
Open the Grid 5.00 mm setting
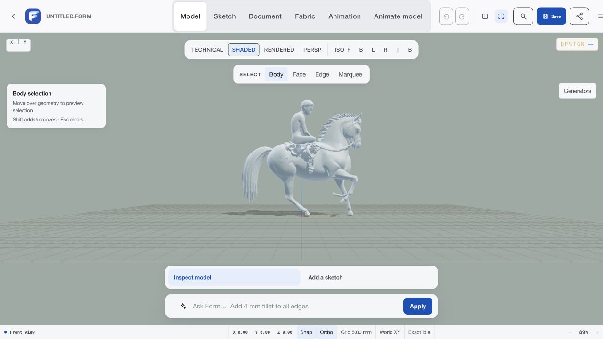click(356, 332)
